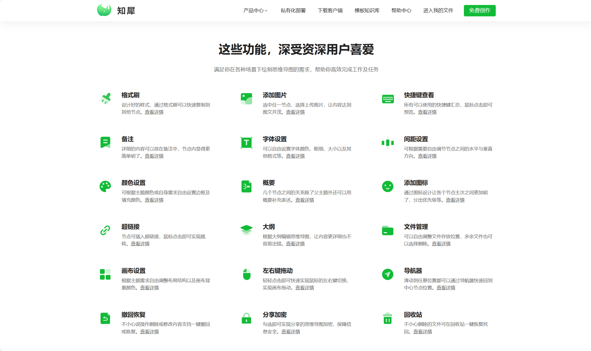Click the 颜色设置 feature title
The width and height of the screenshot is (591, 351).
[133, 183]
